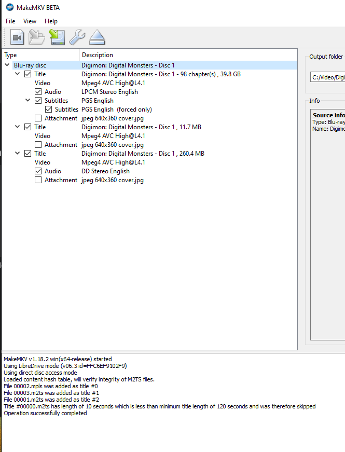The image size is (345, 452).
Task: Collapse the 39.8 GB Title node
Action: [x=17, y=74]
